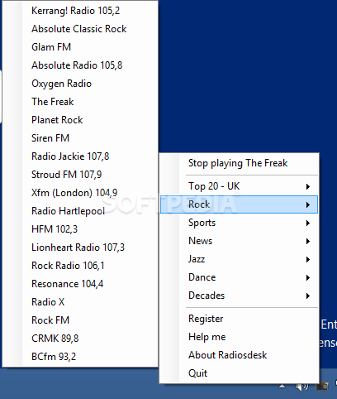Click Register in the tray menu
The height and width of the screenshot is (399, 337).
click(x=239, y=319)
